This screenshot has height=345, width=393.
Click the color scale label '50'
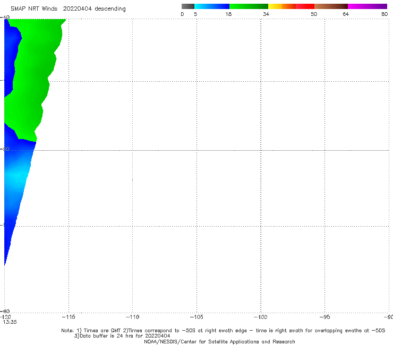pos(314,14)
